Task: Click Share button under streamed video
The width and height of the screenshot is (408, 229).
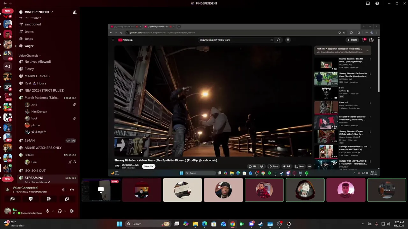Action: pyautogui.click(x=273, y=166)
